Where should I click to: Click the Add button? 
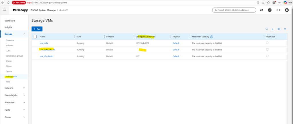pyautogui.click(x=37, y=29)
